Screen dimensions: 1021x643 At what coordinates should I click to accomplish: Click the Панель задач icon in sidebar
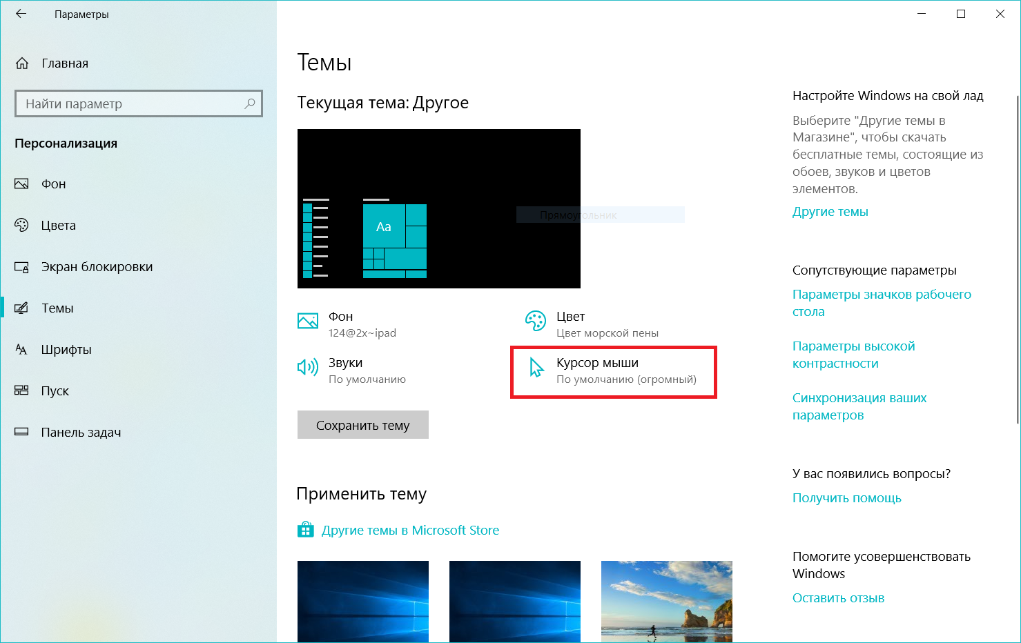pyautogui.click(x=21, y=432)
